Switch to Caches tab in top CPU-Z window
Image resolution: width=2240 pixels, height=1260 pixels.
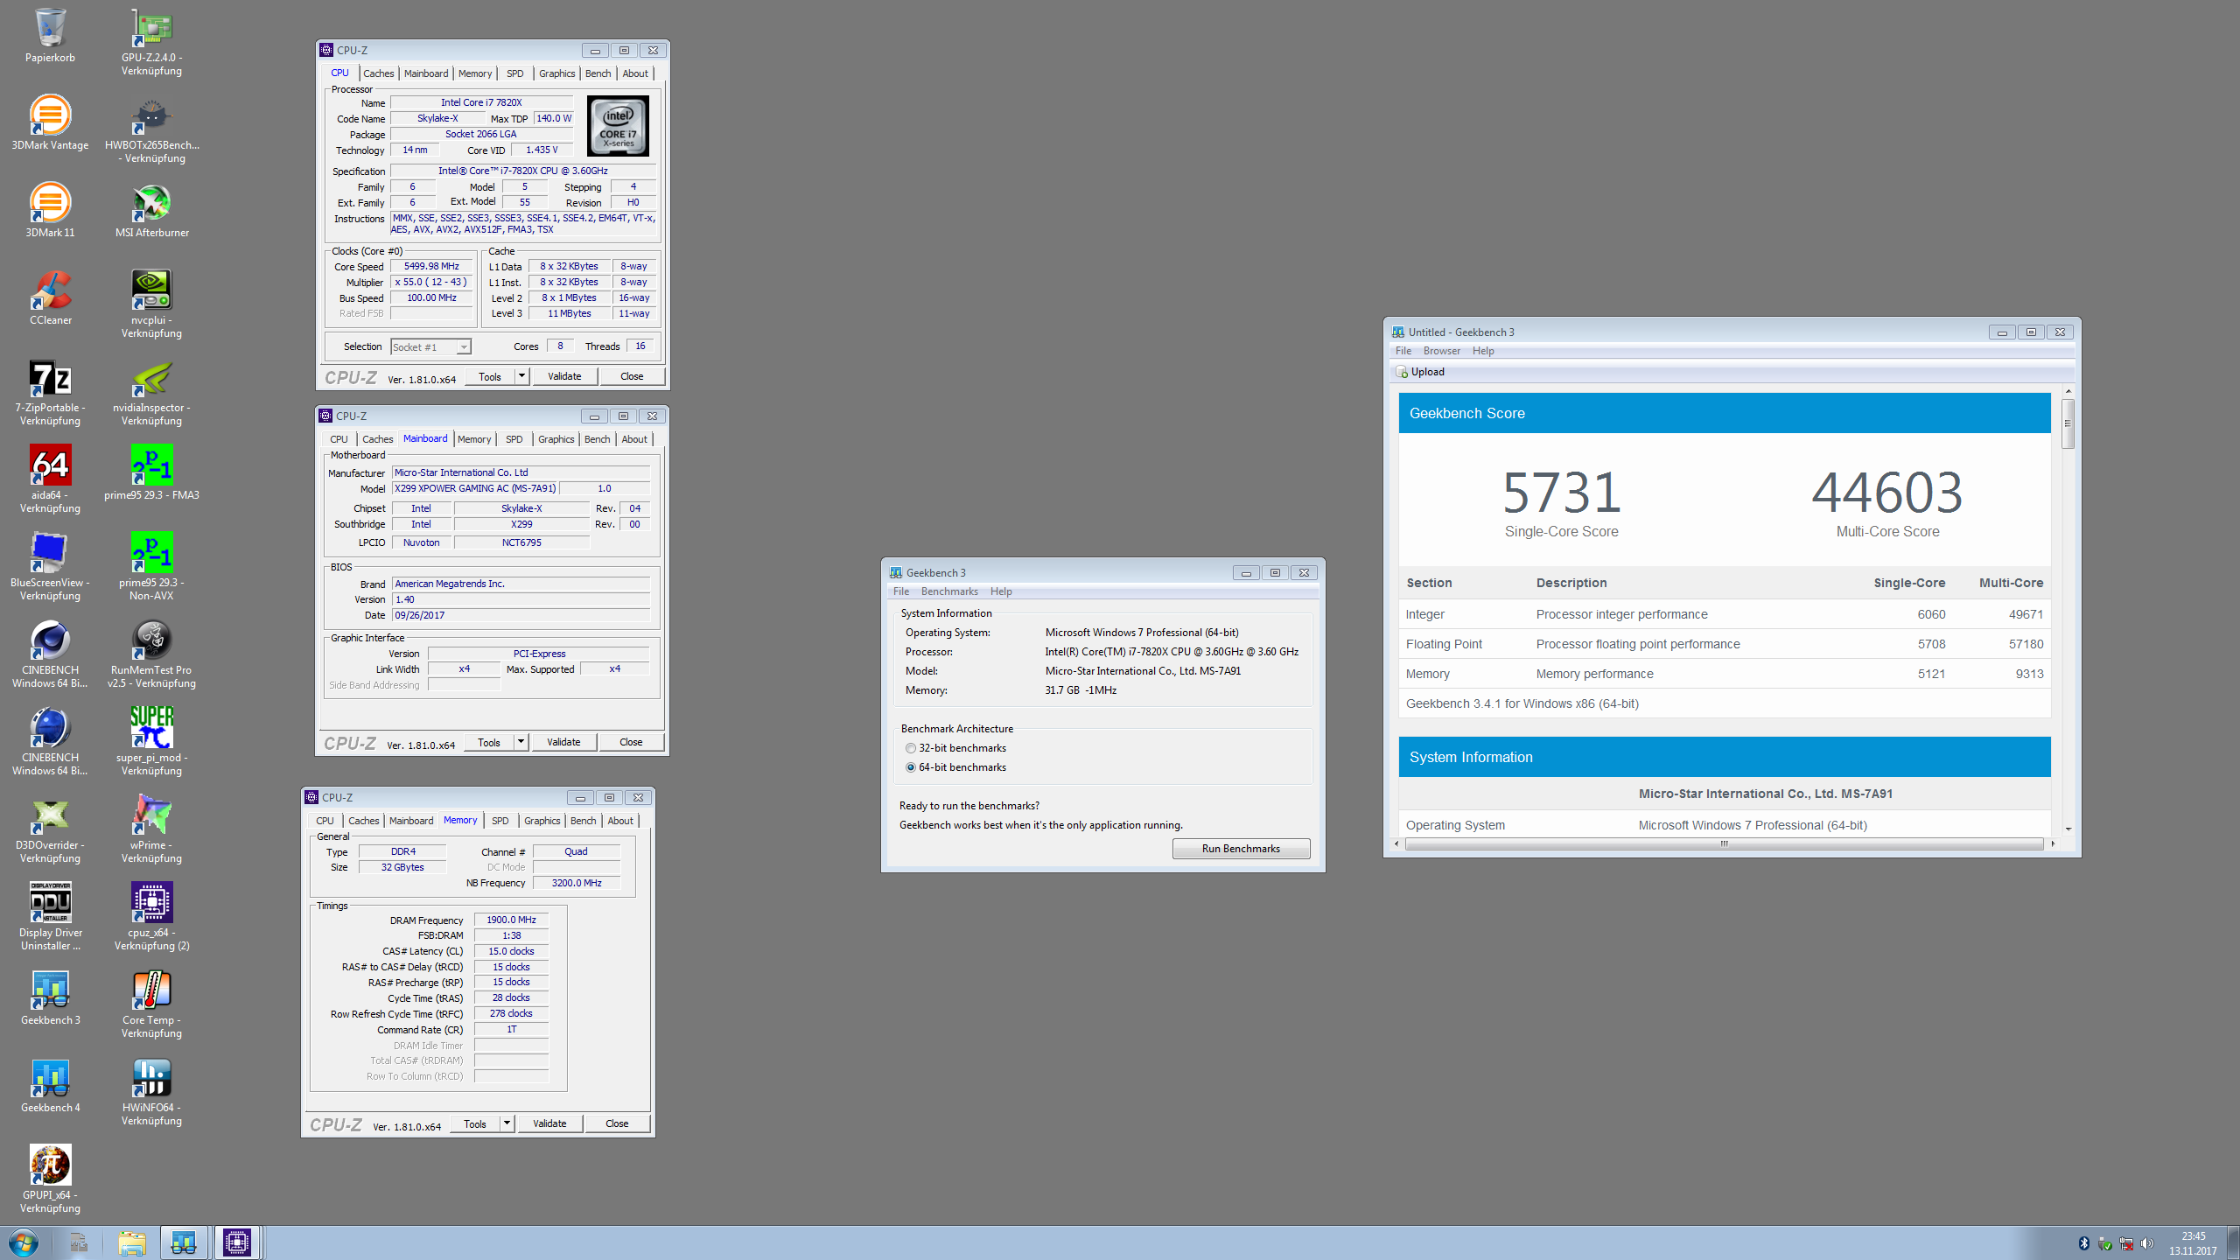pos(378,73)
